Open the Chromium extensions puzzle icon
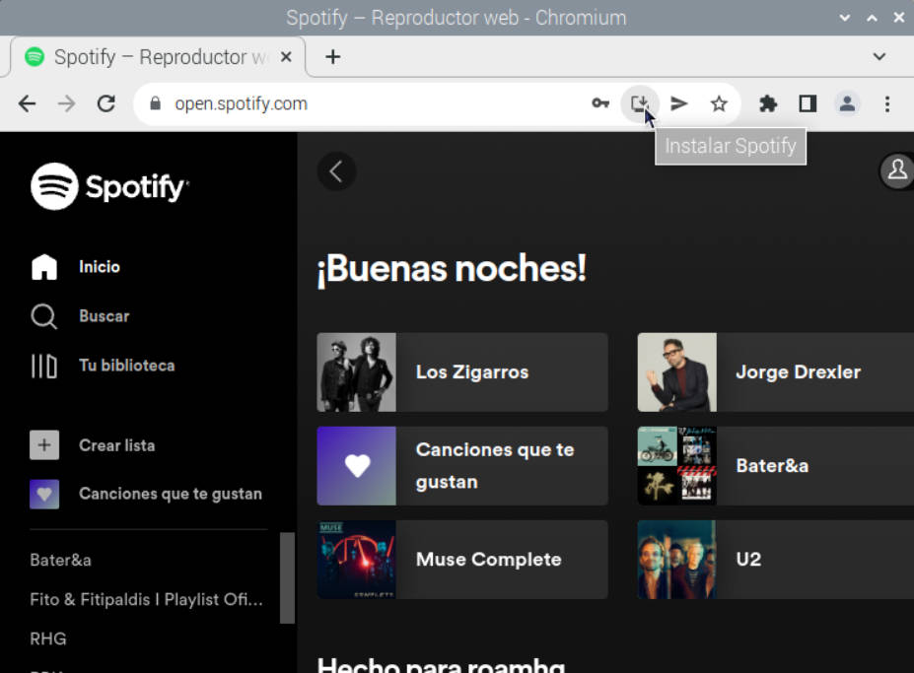The image size is (914, 673). click(x=768, y=103)
